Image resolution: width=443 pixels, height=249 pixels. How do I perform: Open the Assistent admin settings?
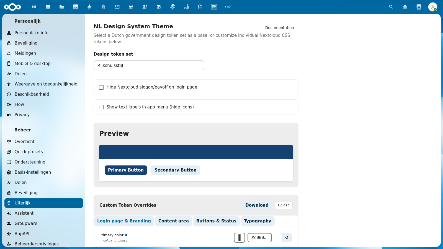44,213
